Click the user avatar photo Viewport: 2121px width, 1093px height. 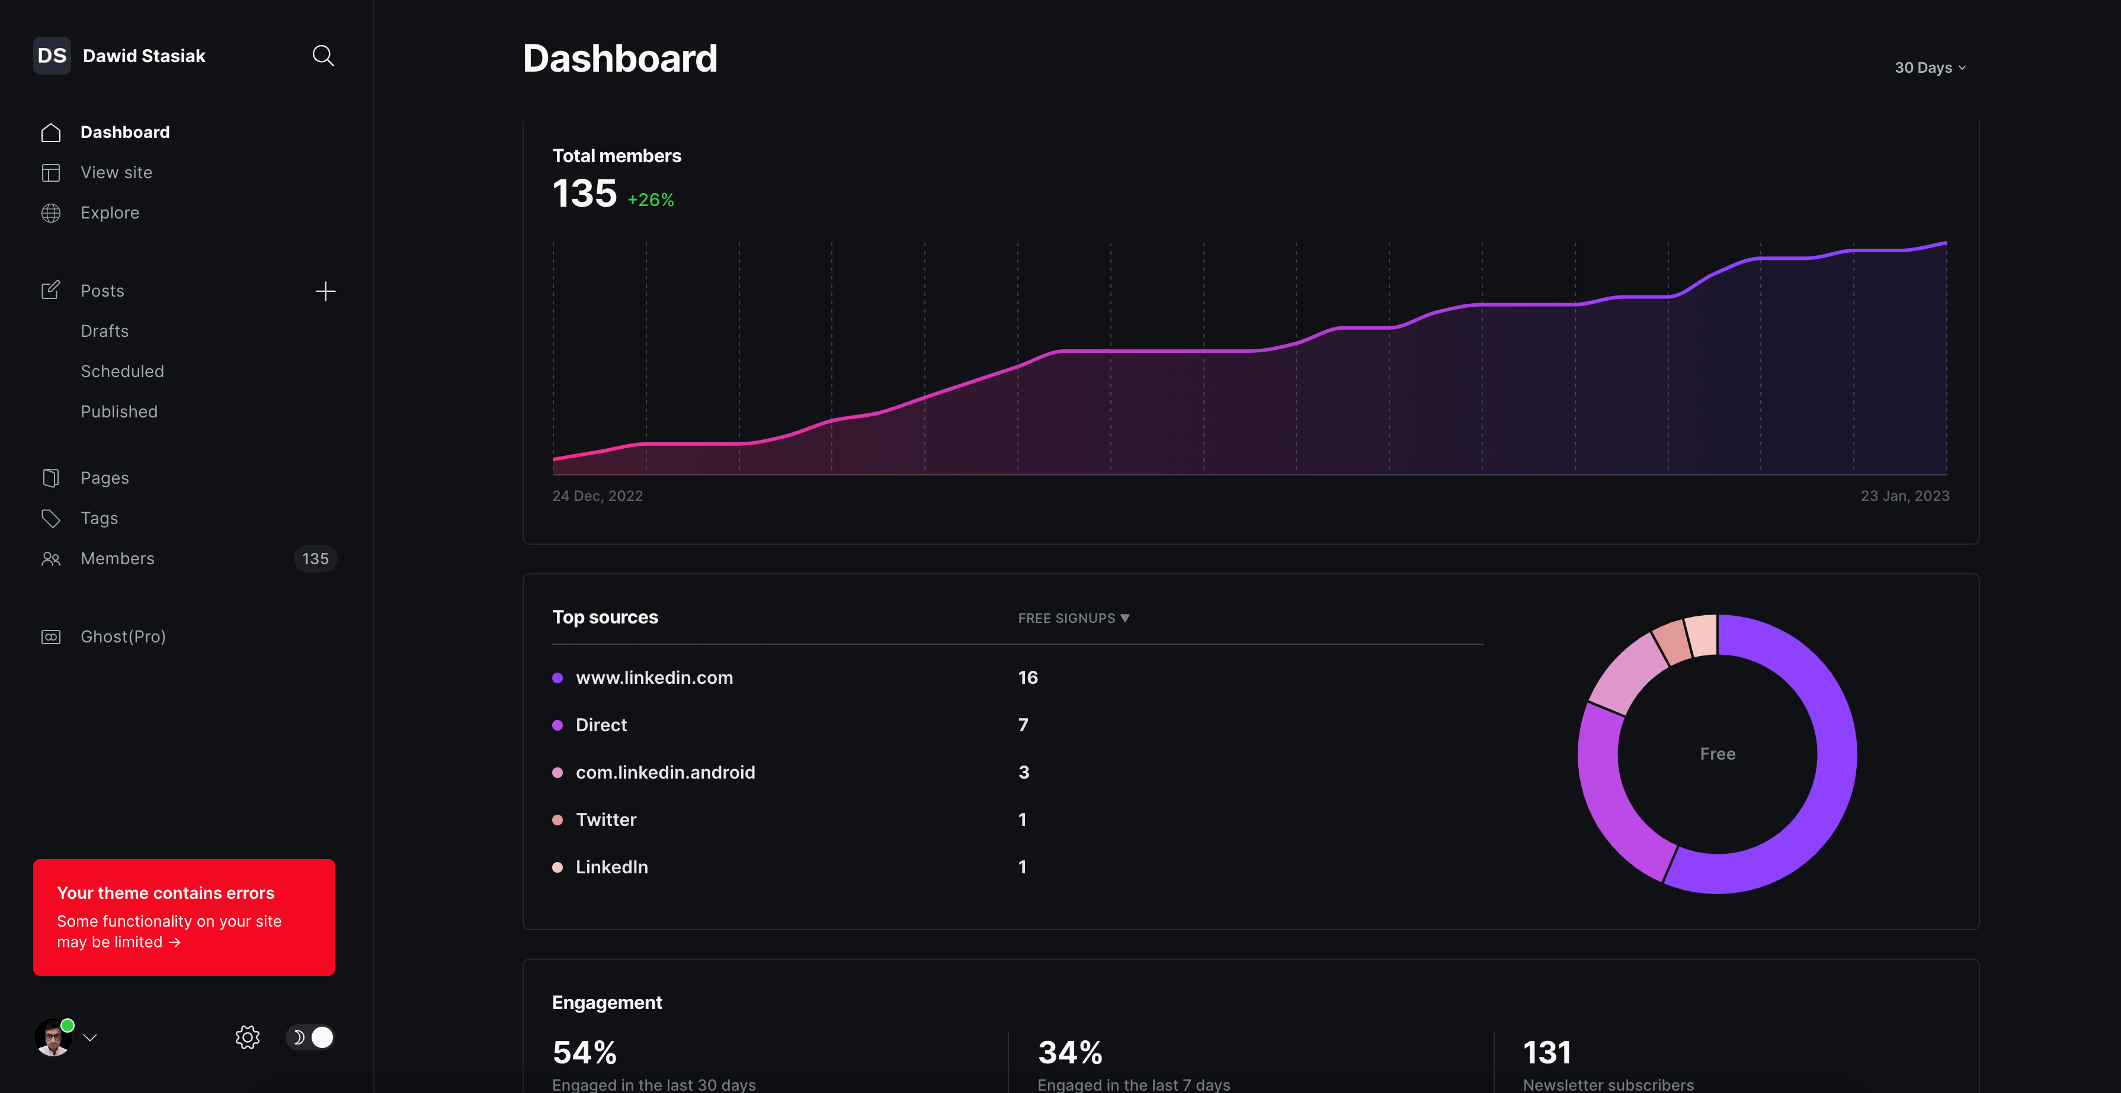[x=53, y=1038]
